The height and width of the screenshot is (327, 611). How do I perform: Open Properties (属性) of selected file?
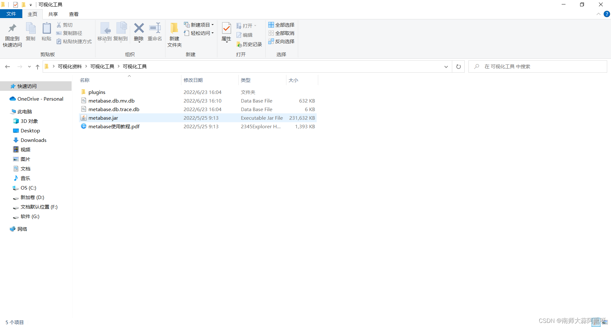click(x=226, y=32)
